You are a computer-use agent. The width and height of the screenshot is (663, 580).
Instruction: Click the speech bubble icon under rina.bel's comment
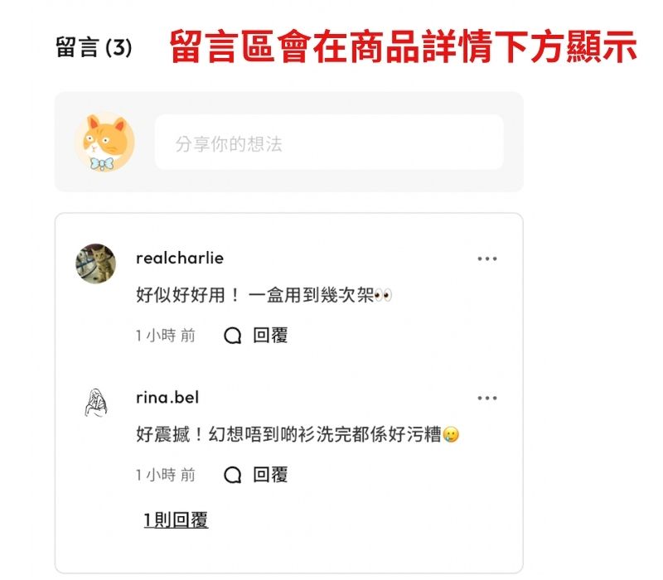pyautogui.click(x=233, y=475)
